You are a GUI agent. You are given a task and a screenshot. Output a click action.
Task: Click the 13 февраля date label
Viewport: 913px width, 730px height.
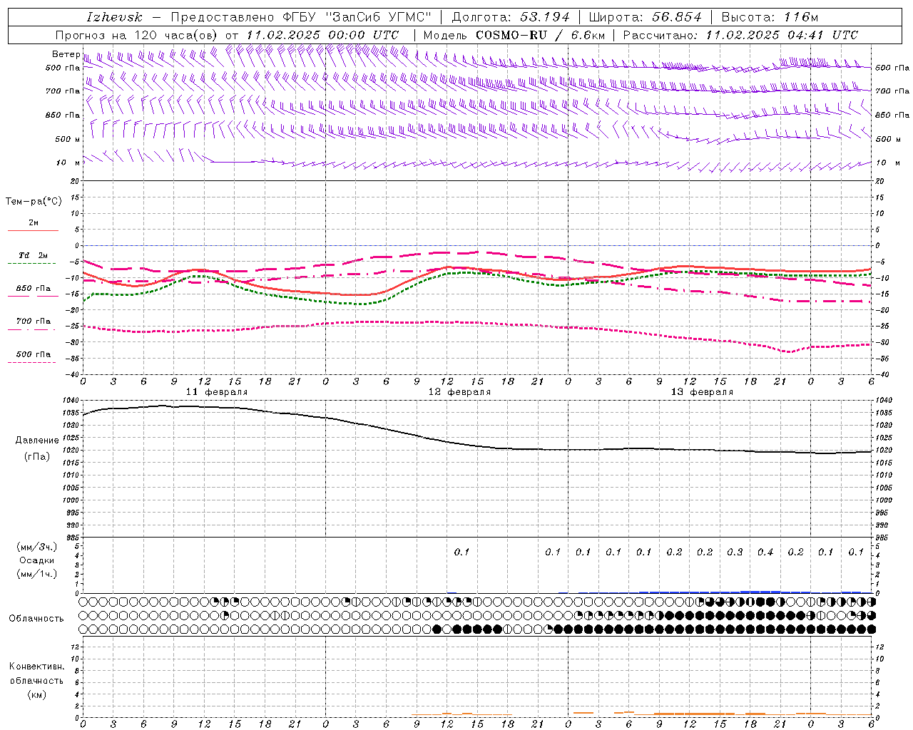(702, 392)
